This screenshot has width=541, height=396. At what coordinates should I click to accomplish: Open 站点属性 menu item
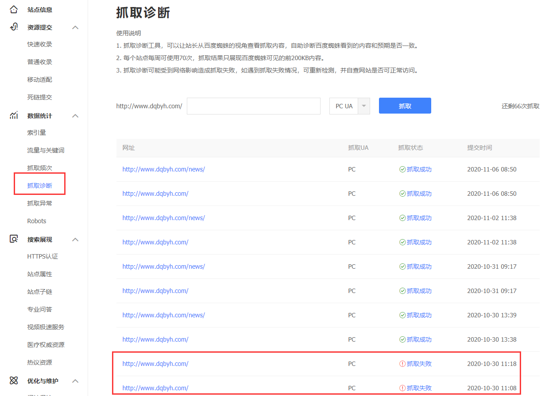[40, 274]
